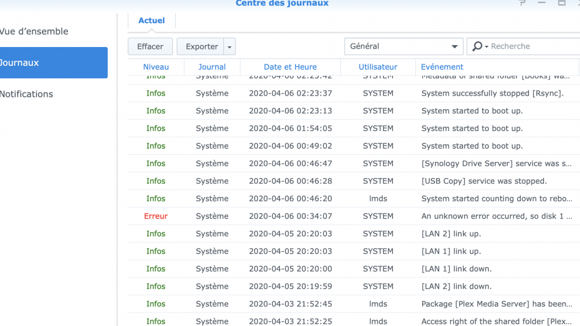Switch to the Actuel tab

point(151,21)
